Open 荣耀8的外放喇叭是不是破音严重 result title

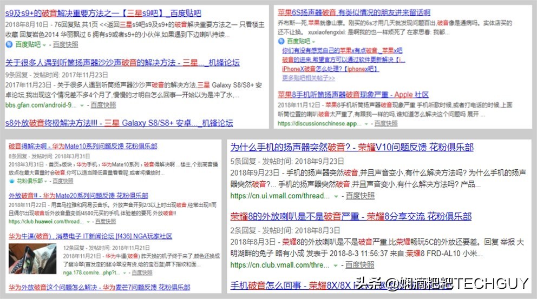pyautogui.click(x=351, y=216)
